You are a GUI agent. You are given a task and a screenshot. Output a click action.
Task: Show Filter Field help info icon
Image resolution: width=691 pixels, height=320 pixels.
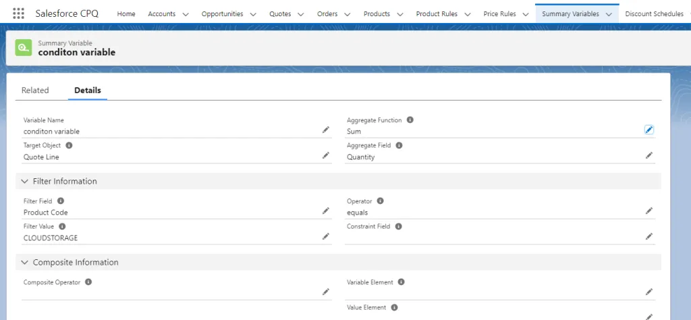click(x=60, y=201)
